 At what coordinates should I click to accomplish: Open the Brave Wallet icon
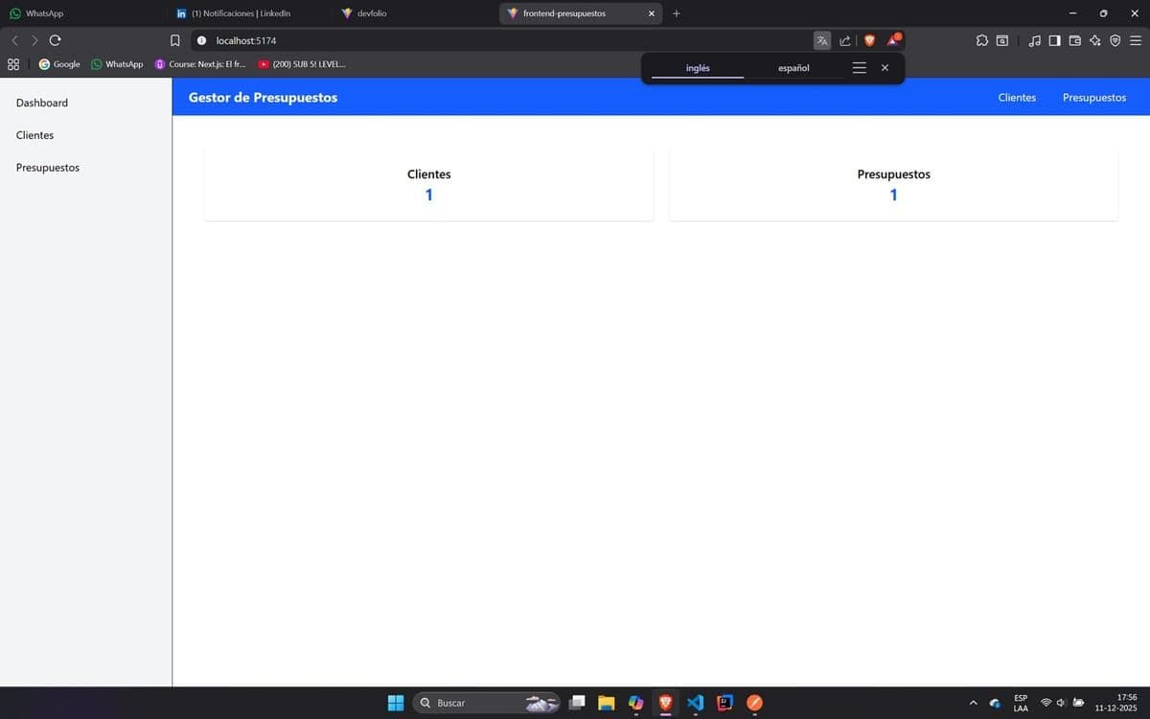pyautogui.click(x=1074, y=40)
